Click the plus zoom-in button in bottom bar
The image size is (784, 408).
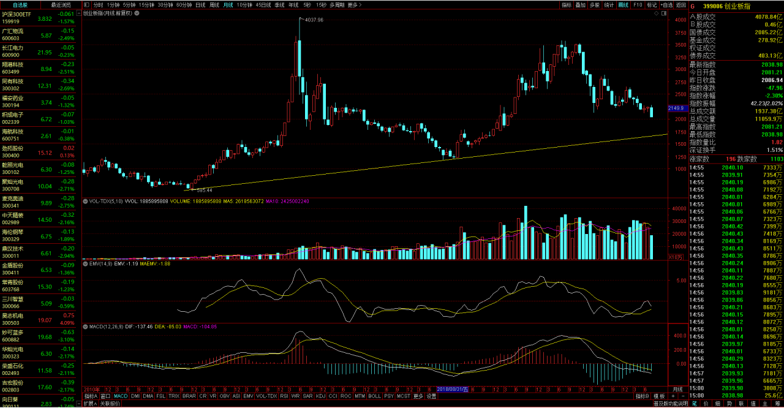(x=673, y=396)
